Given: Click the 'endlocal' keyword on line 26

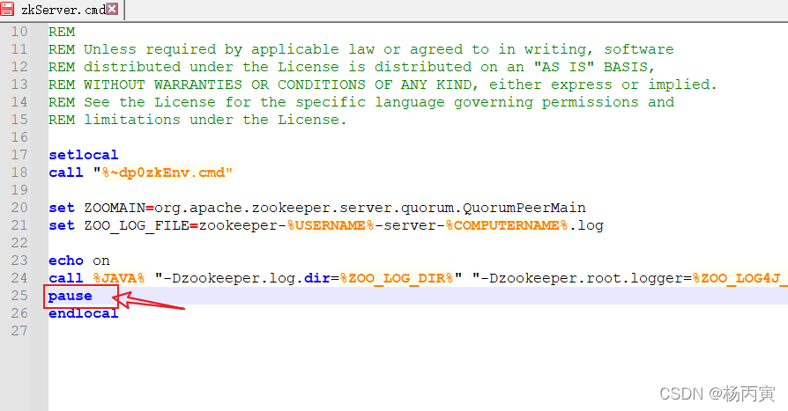Looking at the screenshot, I should point(84,313).
